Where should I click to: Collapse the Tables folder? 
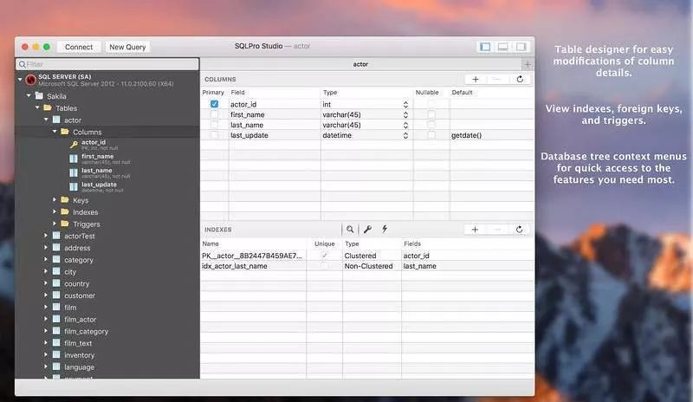click(37, 107)
